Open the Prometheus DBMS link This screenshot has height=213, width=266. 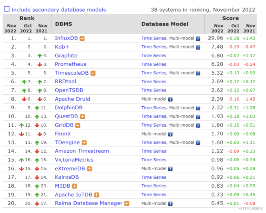[71, 64]
